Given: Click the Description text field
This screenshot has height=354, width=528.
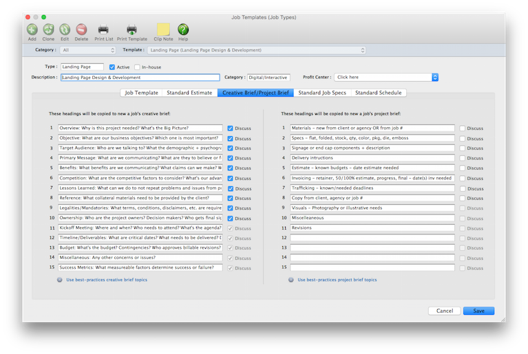Looking at the screenshot, I should (140, 78).
